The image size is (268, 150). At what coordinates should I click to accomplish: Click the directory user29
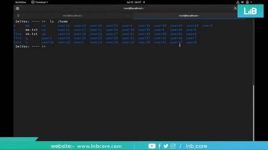tap(112, 42)
